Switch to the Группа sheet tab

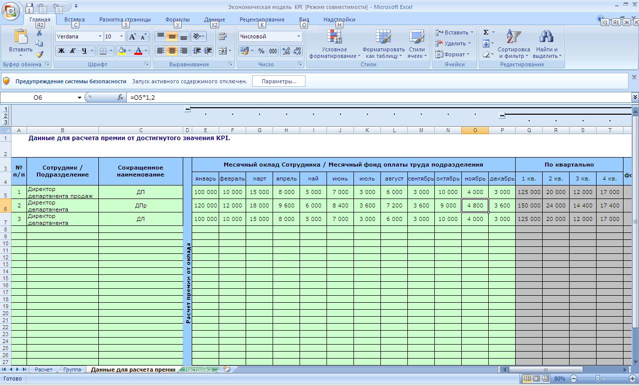point(72,370)
